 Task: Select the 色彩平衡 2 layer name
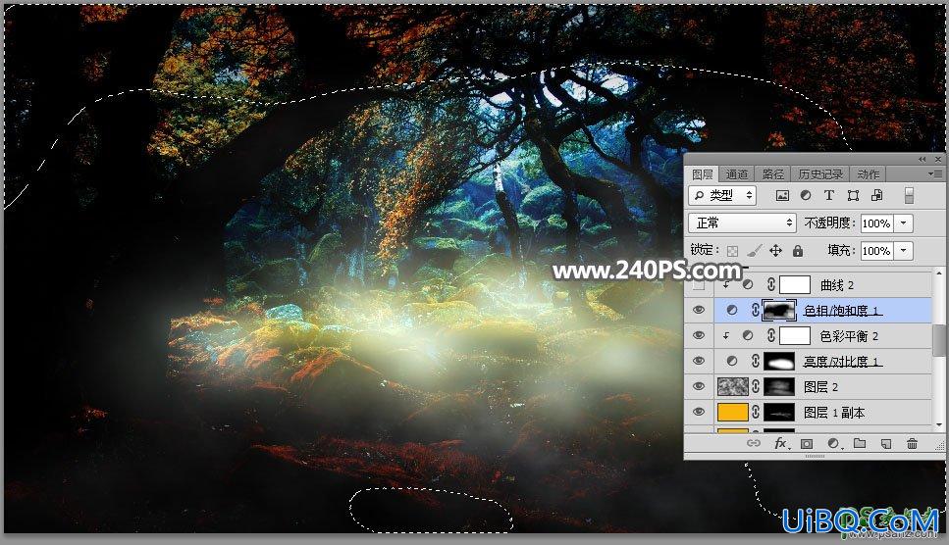pyautogui.click(x=849, y=336)
